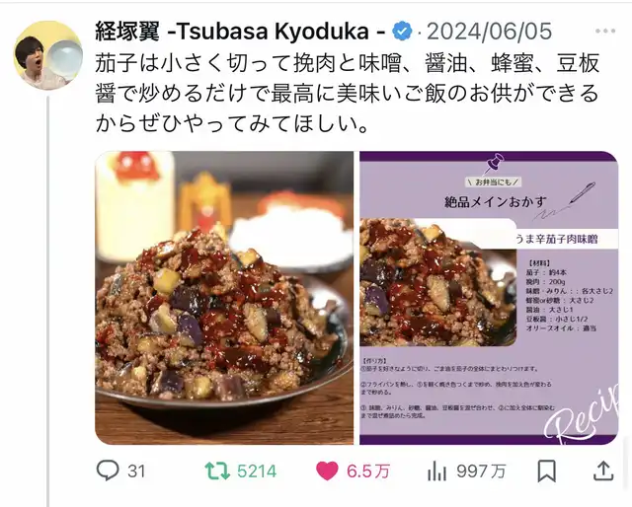This screenshot has height=507, width=632.
Task: Click the 絶品メインおかず recipe heading
Action: [x=495, y=201]
